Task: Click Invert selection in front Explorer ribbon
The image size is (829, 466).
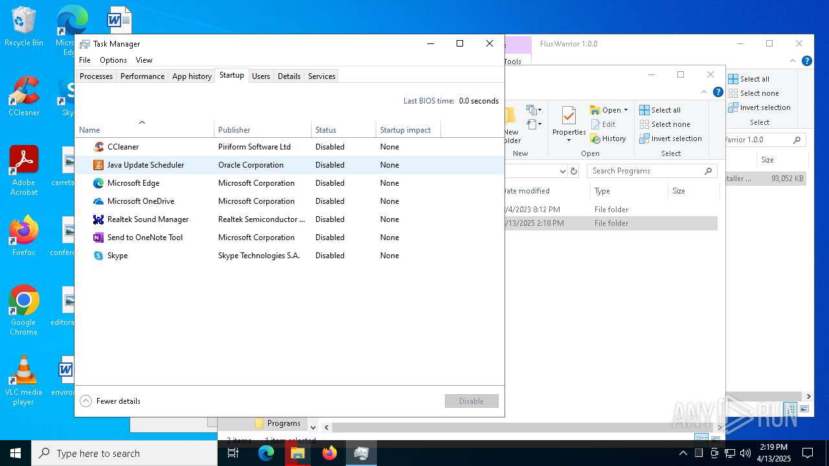Action: (670, 139)
